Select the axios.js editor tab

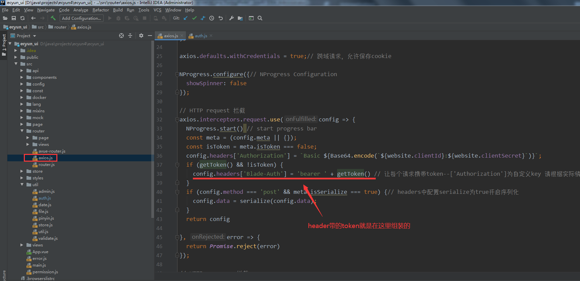[171, 36]
